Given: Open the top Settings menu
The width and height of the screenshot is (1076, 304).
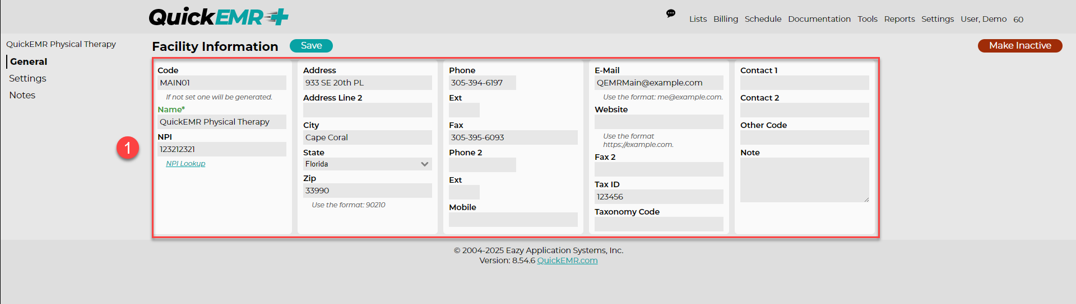Looking at the screenshot, I should click(x=938, y=19).
